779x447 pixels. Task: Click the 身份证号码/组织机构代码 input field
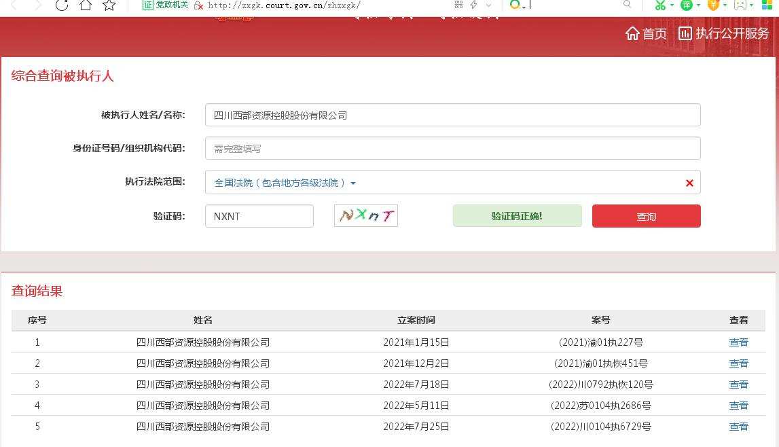click(452, 149)
